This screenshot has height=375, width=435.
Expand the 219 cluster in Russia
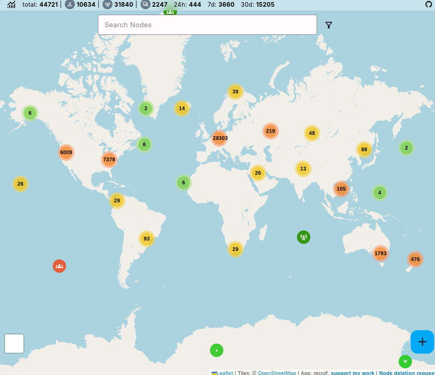click(271, 131)
